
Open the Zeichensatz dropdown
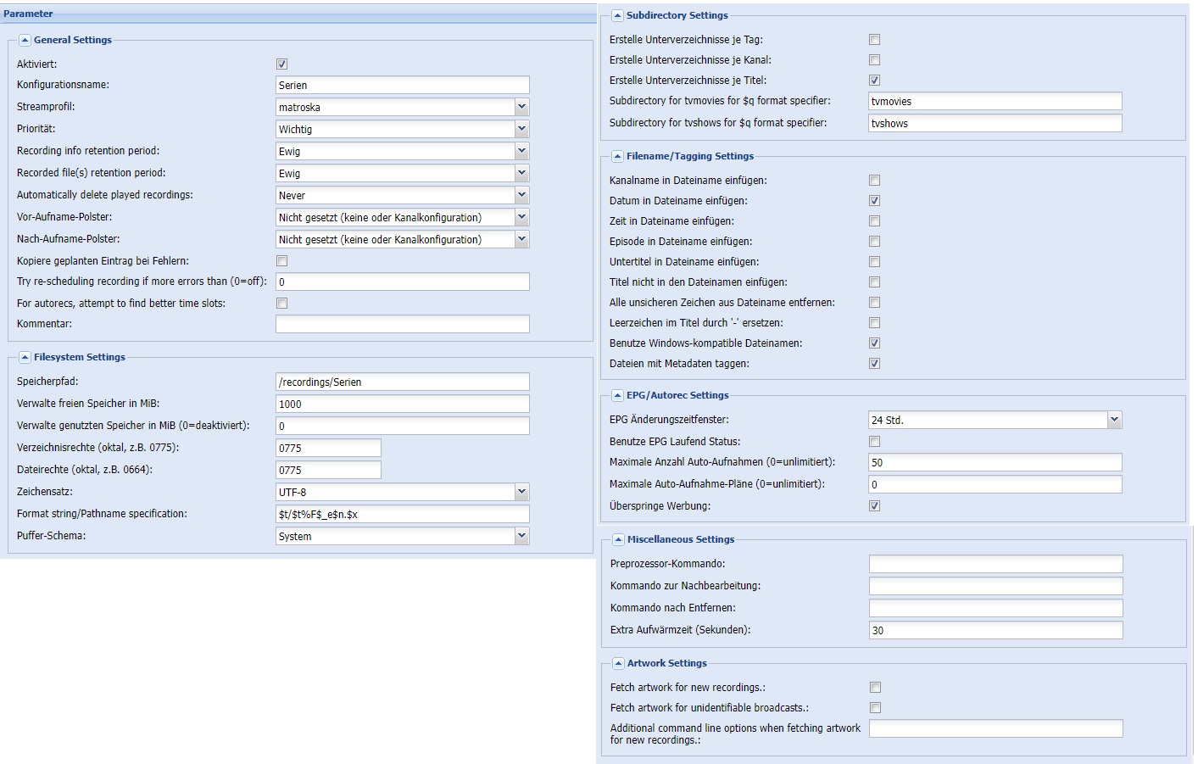521,492
